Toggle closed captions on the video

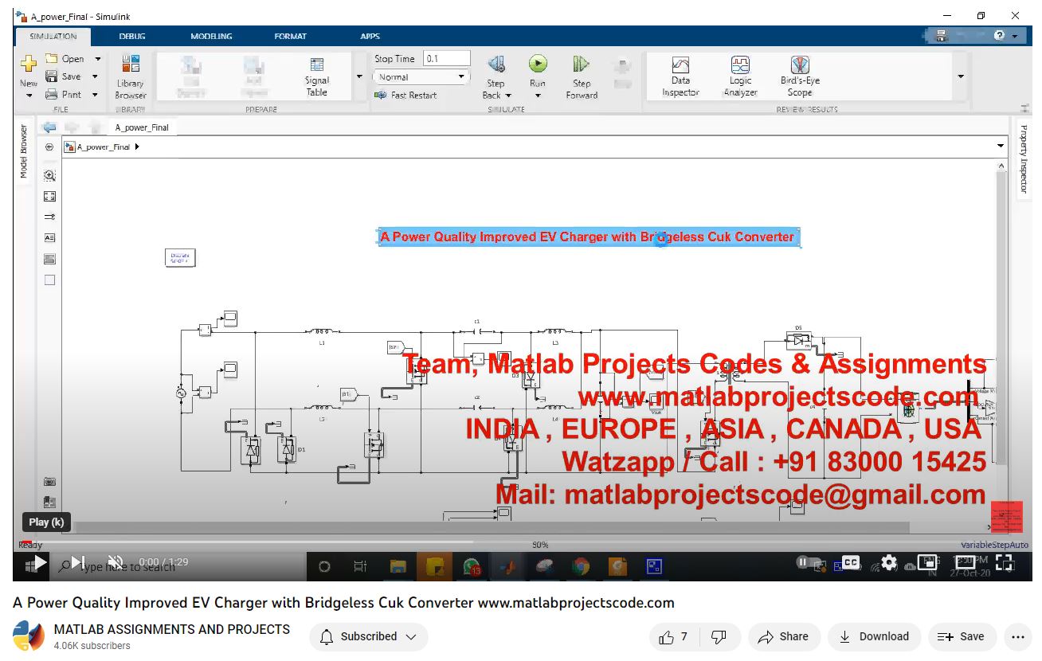pyautogui.click(x=852, y=562)
